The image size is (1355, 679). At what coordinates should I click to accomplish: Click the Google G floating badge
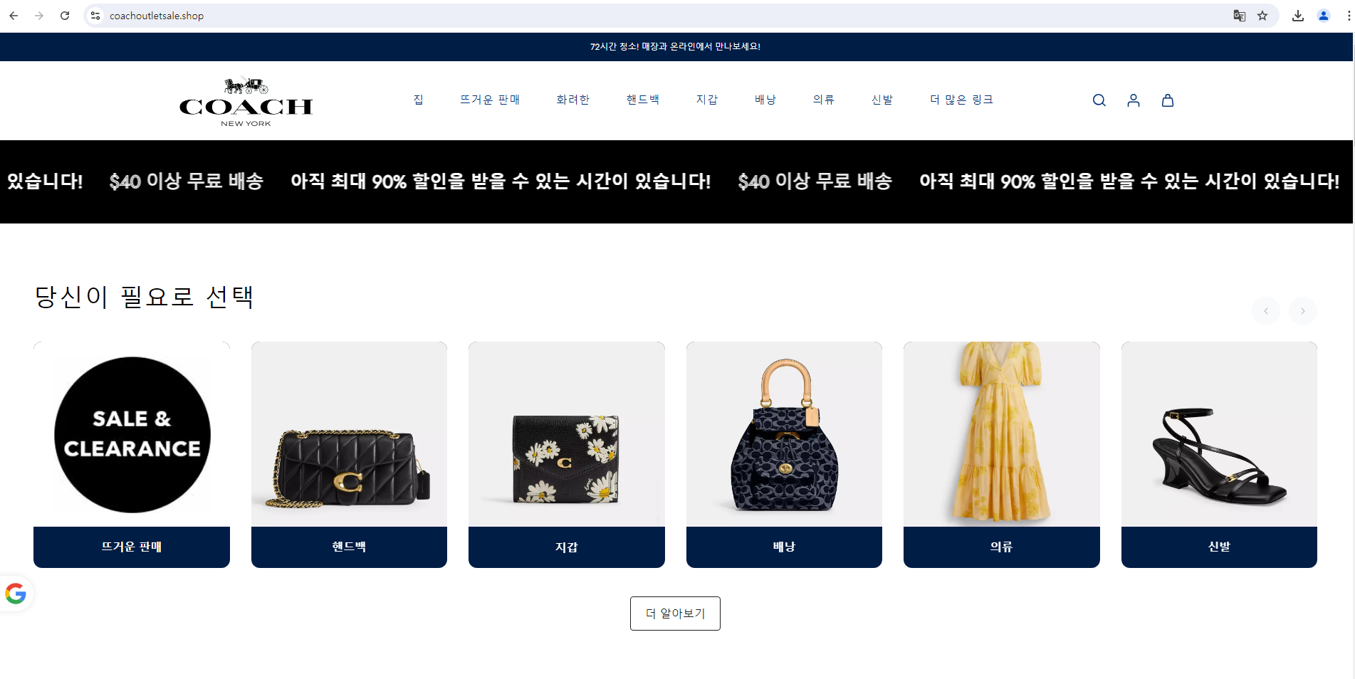tap(16, 593)
